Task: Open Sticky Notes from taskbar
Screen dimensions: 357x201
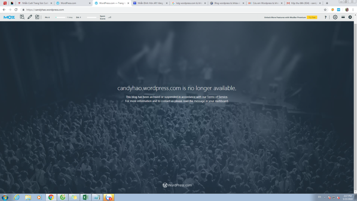Action: pyautogui.click(x=74, y=197)
